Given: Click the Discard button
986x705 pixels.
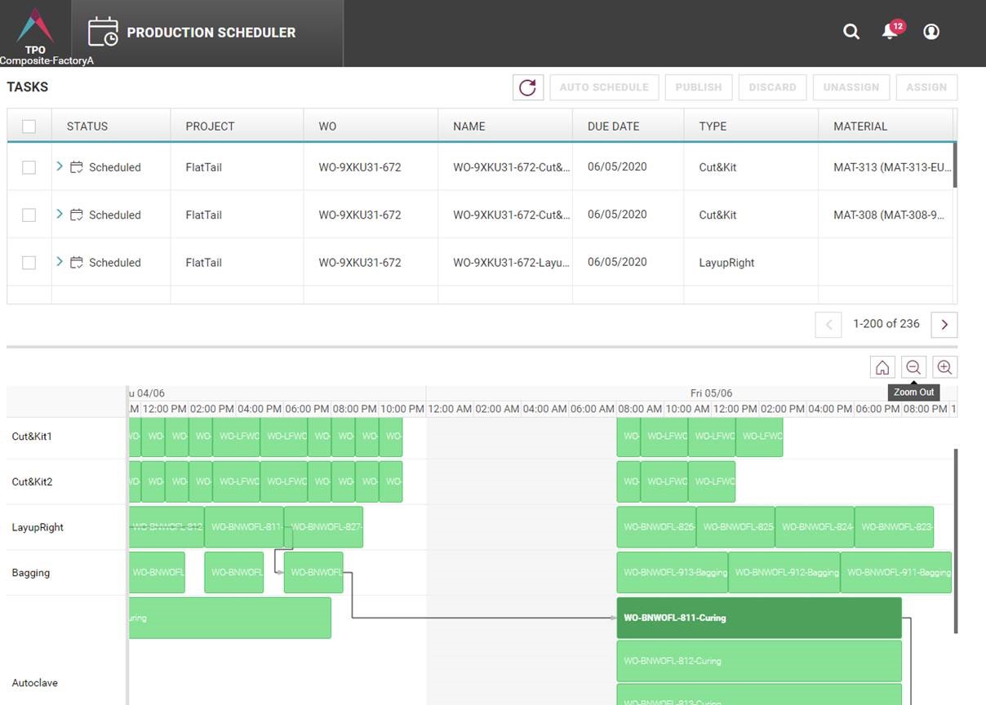Looking at the screenshot, I should [x=772, y=87].
